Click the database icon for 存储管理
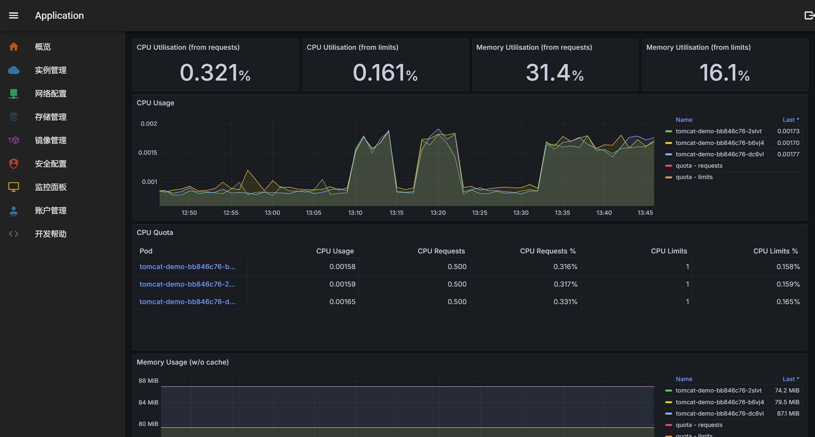Viewport: 815px width, 437px height. [x=14, y=117]
